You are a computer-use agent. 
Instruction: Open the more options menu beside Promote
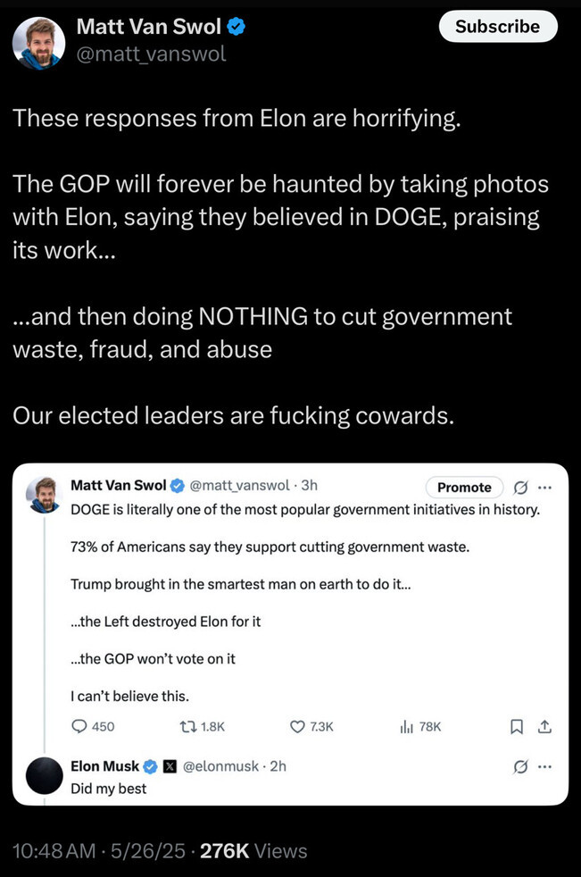[x=545, y=487]
